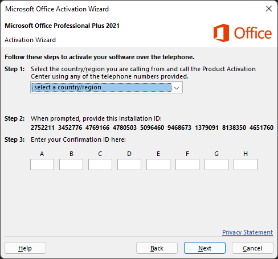278x259 pixels.
Task: Click Confirmation ID field H
Action: (x=246, y=165)
